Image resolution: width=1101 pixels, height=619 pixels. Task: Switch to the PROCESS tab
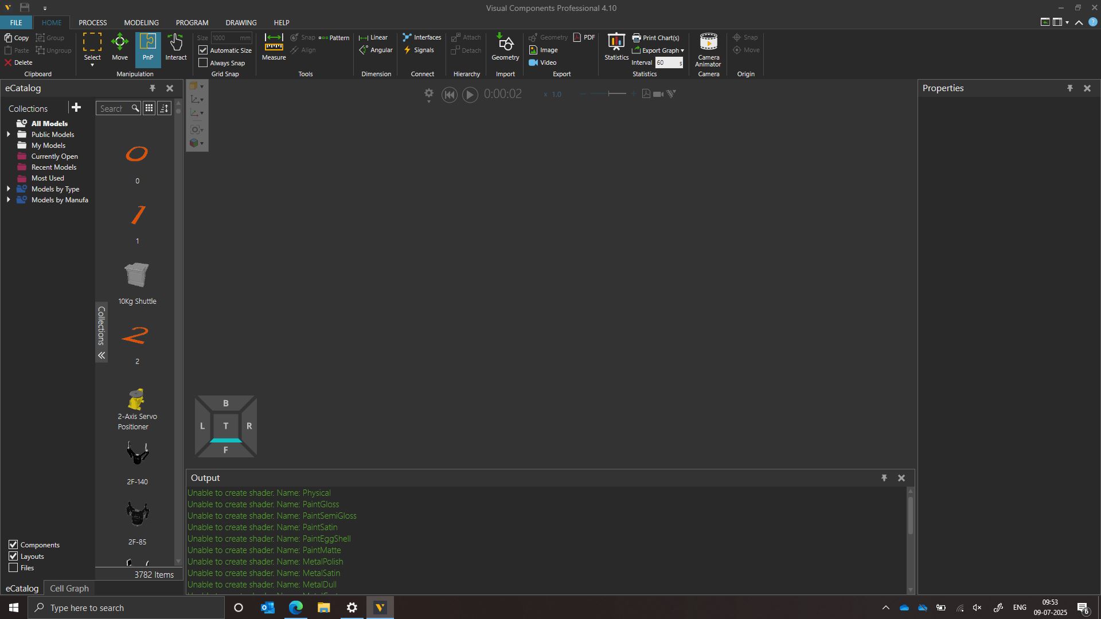pos(93,22)
